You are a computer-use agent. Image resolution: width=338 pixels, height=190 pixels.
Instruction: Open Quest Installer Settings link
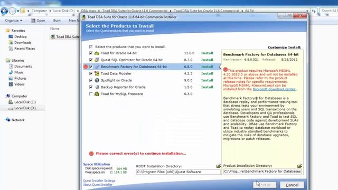pyautogui.click(x=99, y=180)
